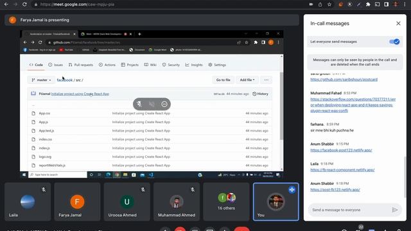The image size is (411, 231).
Task: Open Laila's fb-react-component netlify link
Action: (x=342, y=169)
